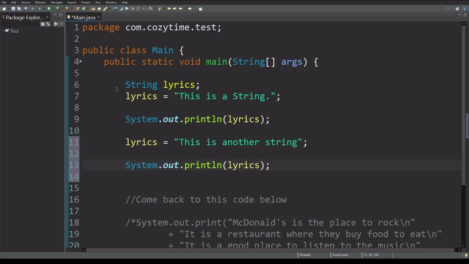Click the Open Task folder icon
The height and width of the screenshot is (264, 469).
click(x=99, y=8)
